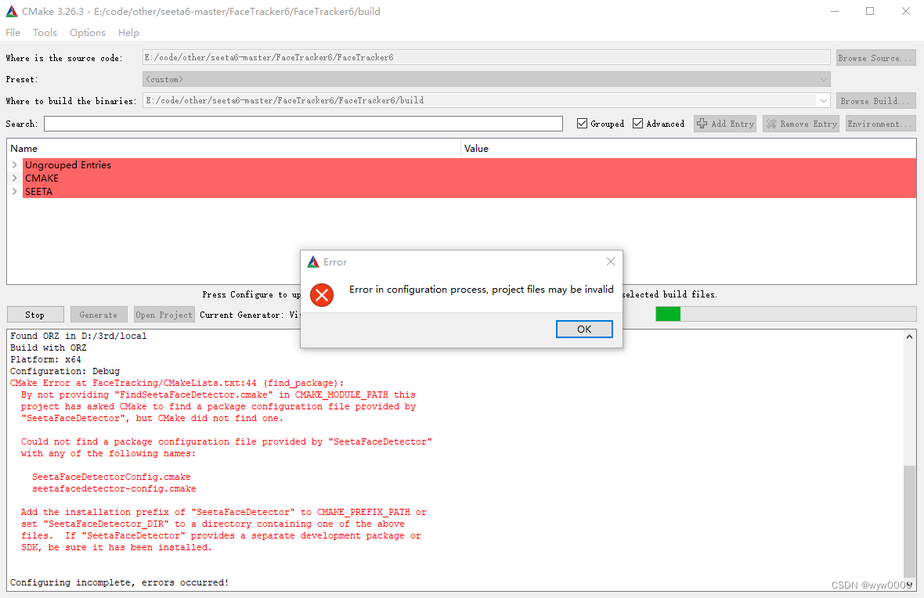
Task: Click "SeetaFaceDetectorConfig.cmake" in the log
Action: tap(111, 477)
